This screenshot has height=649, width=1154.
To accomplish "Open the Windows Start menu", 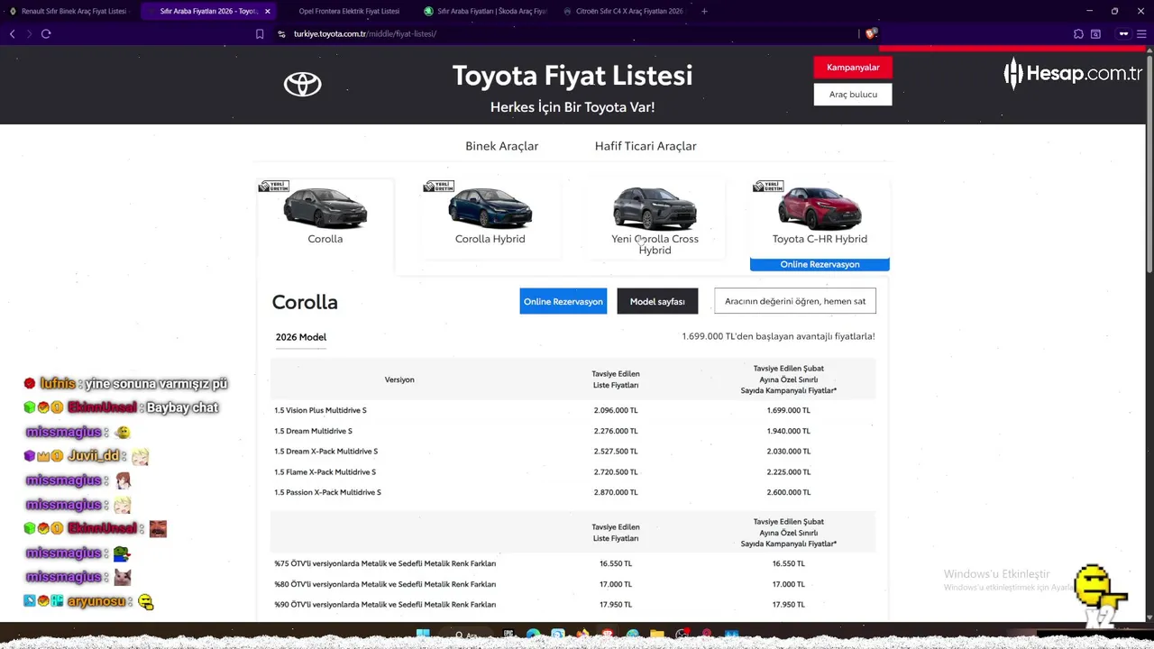I will tap(423, 635).
